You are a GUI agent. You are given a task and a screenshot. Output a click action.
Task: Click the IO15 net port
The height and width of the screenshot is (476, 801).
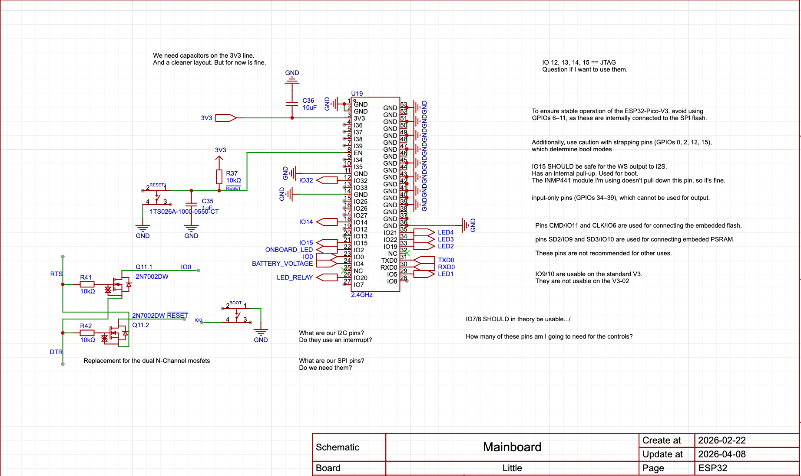click(x=327, y=243)
